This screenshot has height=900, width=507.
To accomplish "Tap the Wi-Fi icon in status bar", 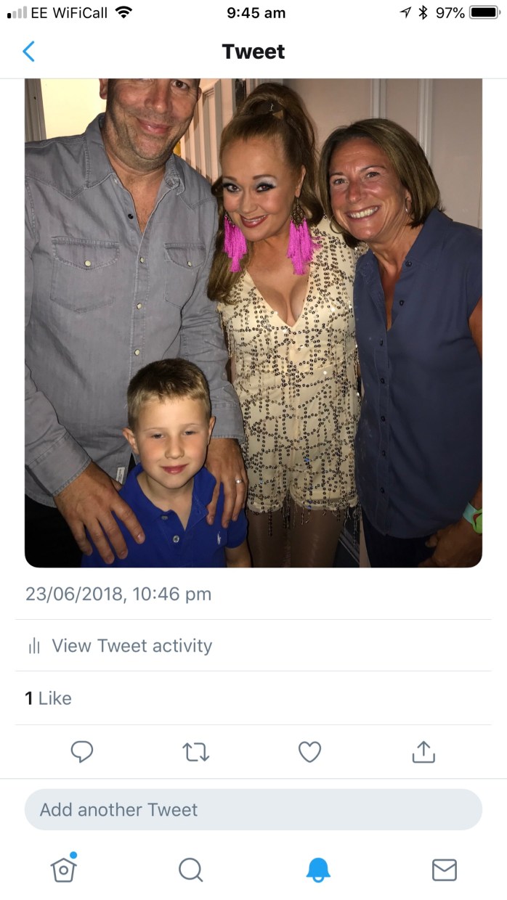I will (x=124, y=13).
